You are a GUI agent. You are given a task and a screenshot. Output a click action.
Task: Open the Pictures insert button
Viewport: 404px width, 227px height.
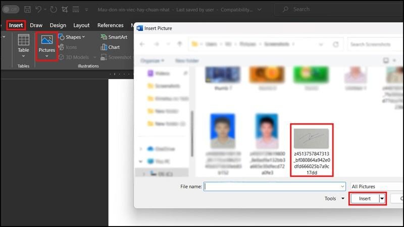[46, 45]
